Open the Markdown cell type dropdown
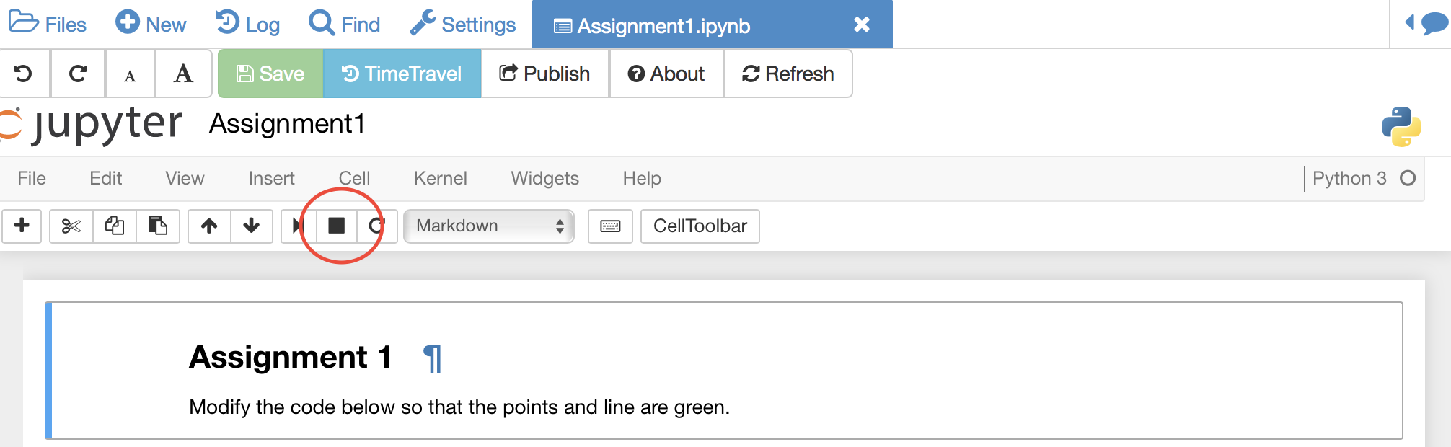 pos(489,226)
